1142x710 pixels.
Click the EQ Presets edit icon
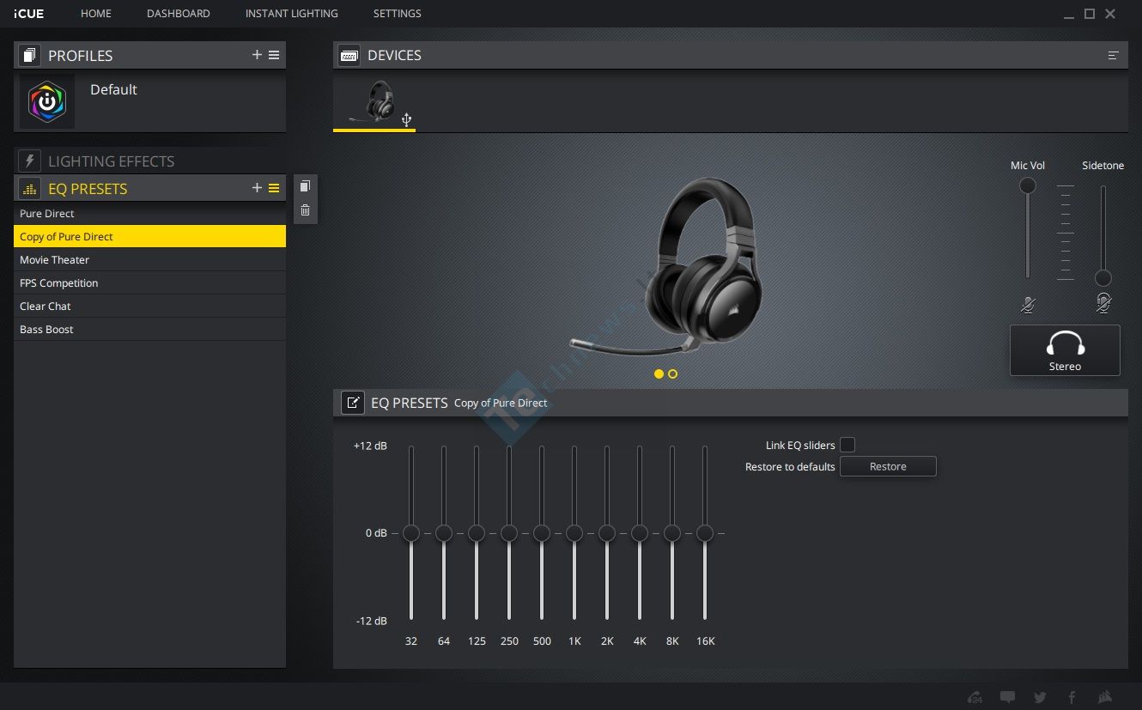353,403
